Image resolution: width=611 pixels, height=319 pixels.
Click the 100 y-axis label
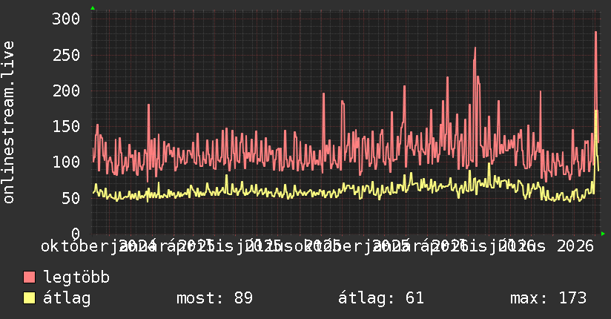pos(66,162)
